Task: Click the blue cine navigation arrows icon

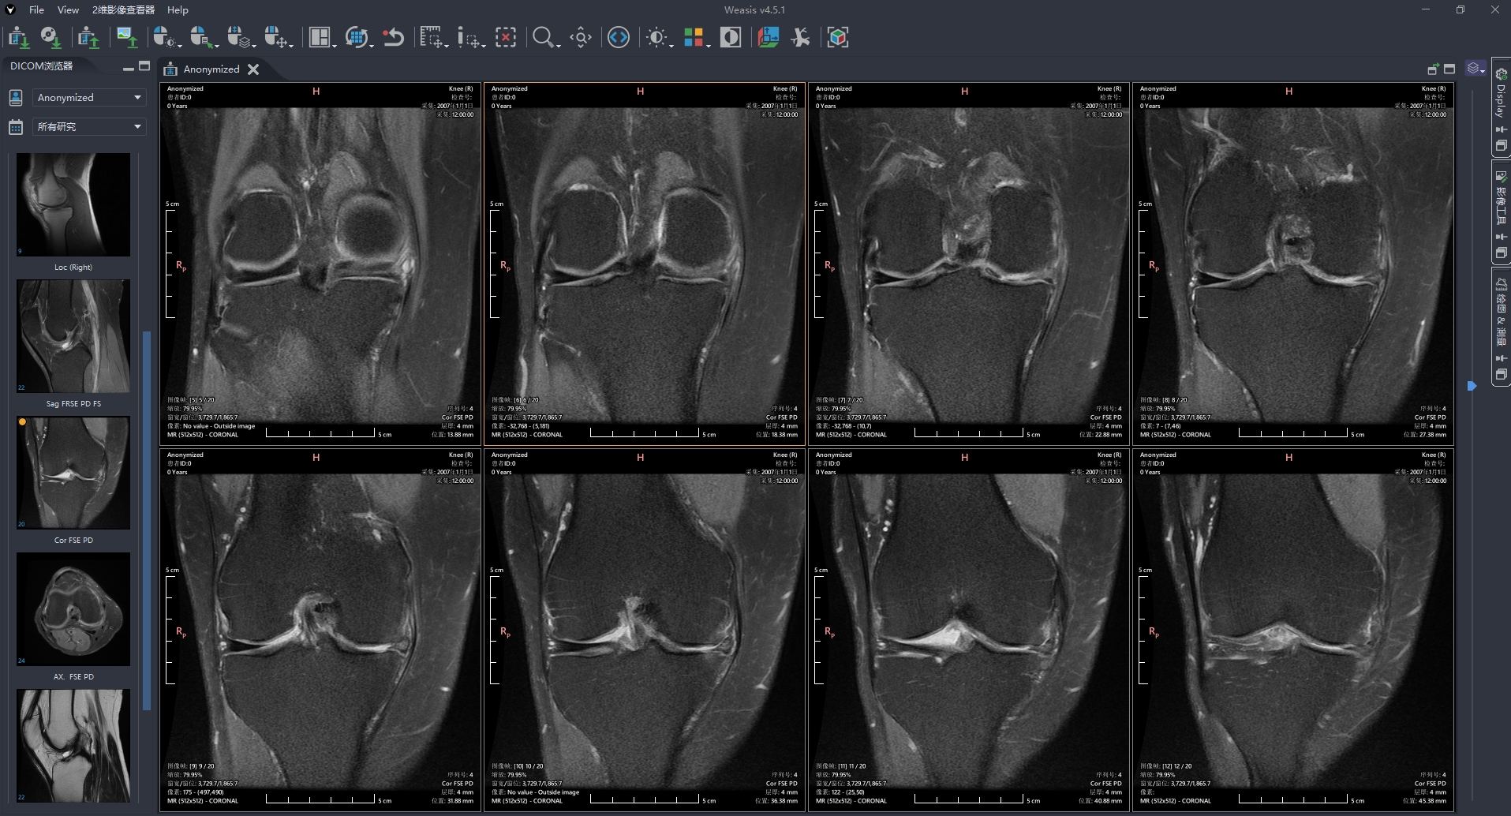Action: point(619,37)
